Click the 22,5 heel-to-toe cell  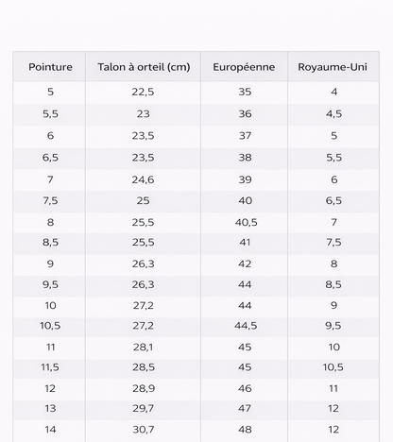pyautogui.click(x=143, y=92)
